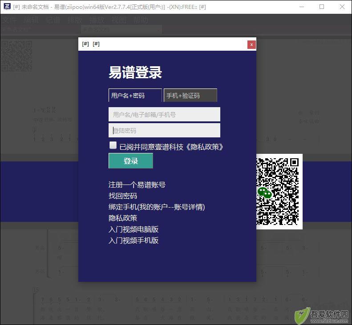Switch to 手机+验证码 login tab
Screen dimensions: 352x325
(x=190, y=95)
